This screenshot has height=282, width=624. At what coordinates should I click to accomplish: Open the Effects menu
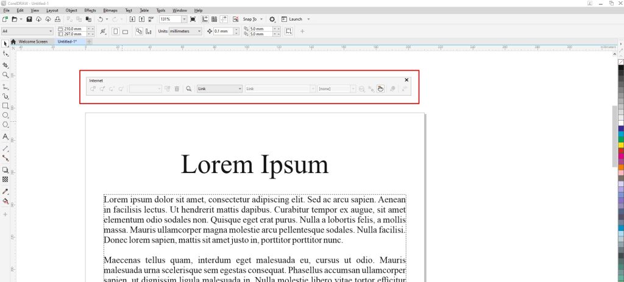[90, 10]
